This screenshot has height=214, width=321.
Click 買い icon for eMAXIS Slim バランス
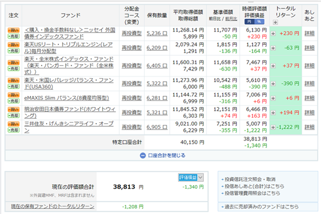(13, 95)
